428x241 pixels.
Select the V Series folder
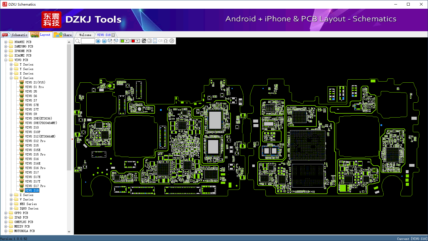point(26,199)
